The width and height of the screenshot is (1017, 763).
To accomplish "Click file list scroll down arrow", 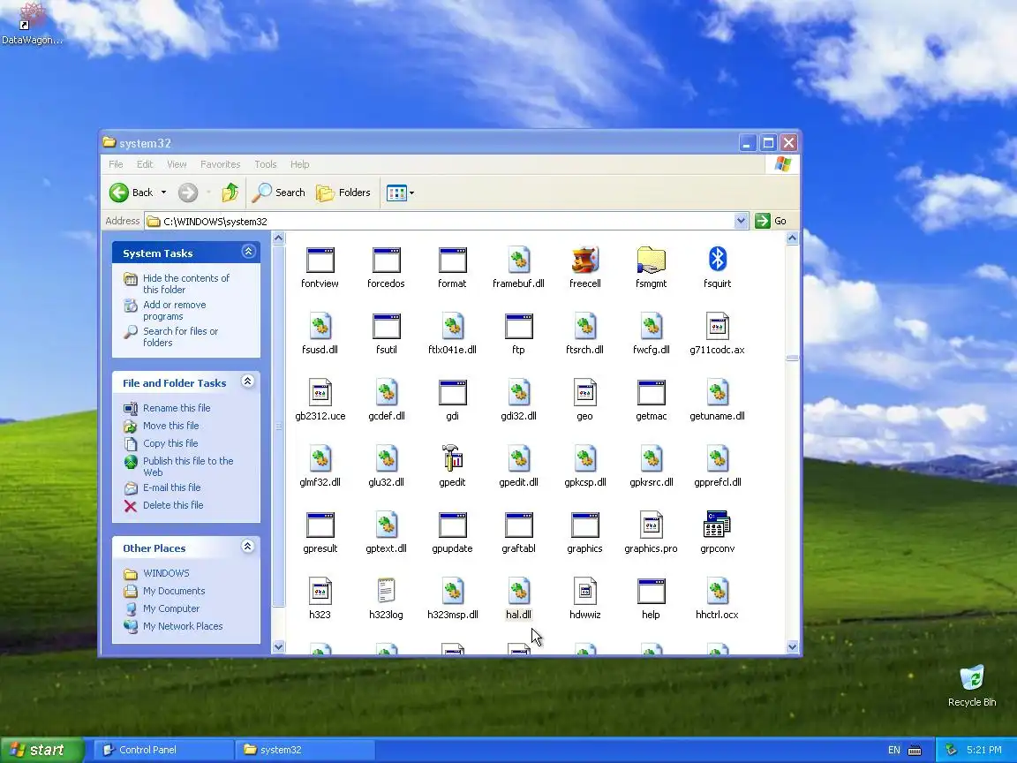I will click(792, 646).
